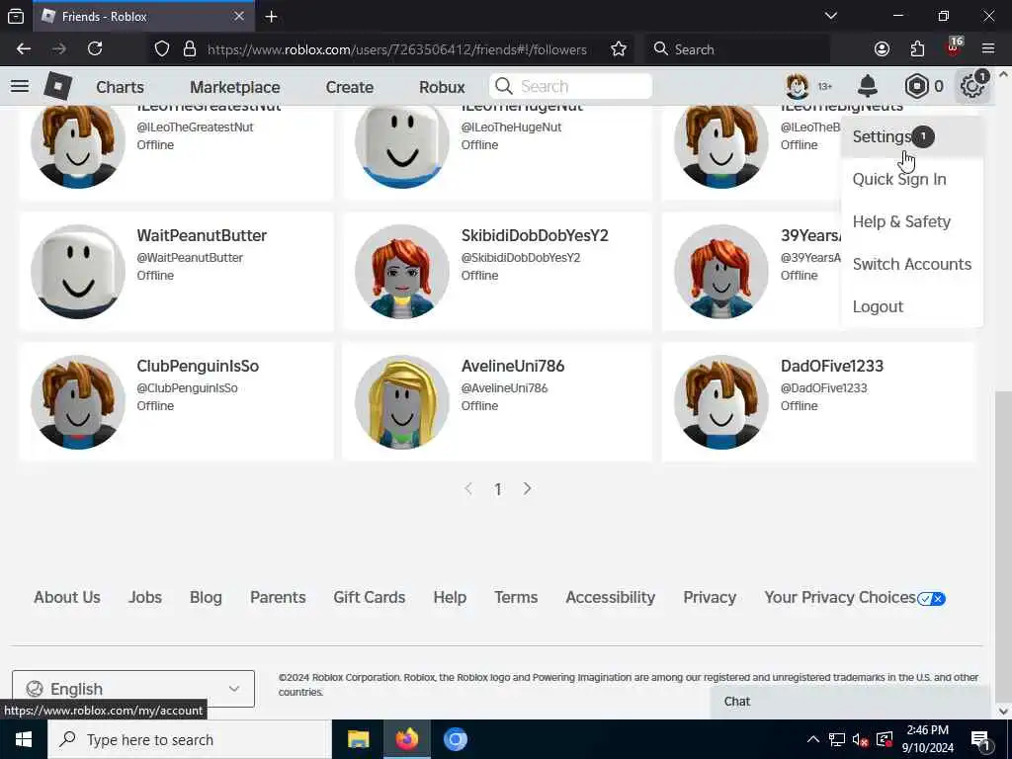The image size is (1012, 759).
Task: Open the profile avatar in navbar
Action: [x=798, y=86]
